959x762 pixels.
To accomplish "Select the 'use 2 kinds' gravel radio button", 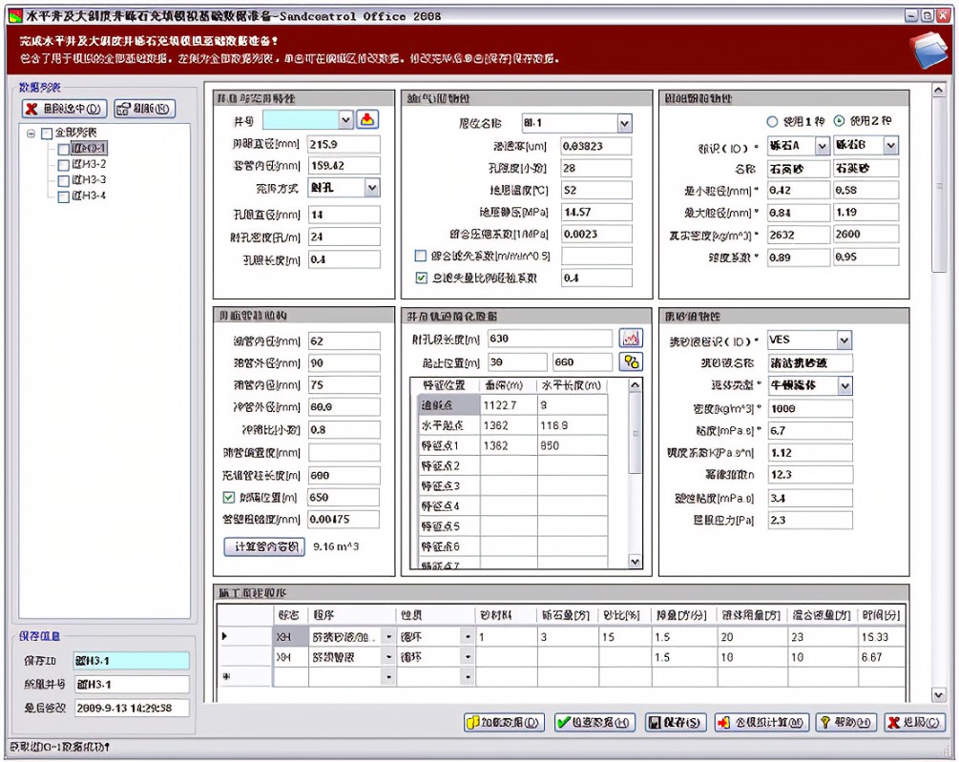I will [x=839, y=121].
